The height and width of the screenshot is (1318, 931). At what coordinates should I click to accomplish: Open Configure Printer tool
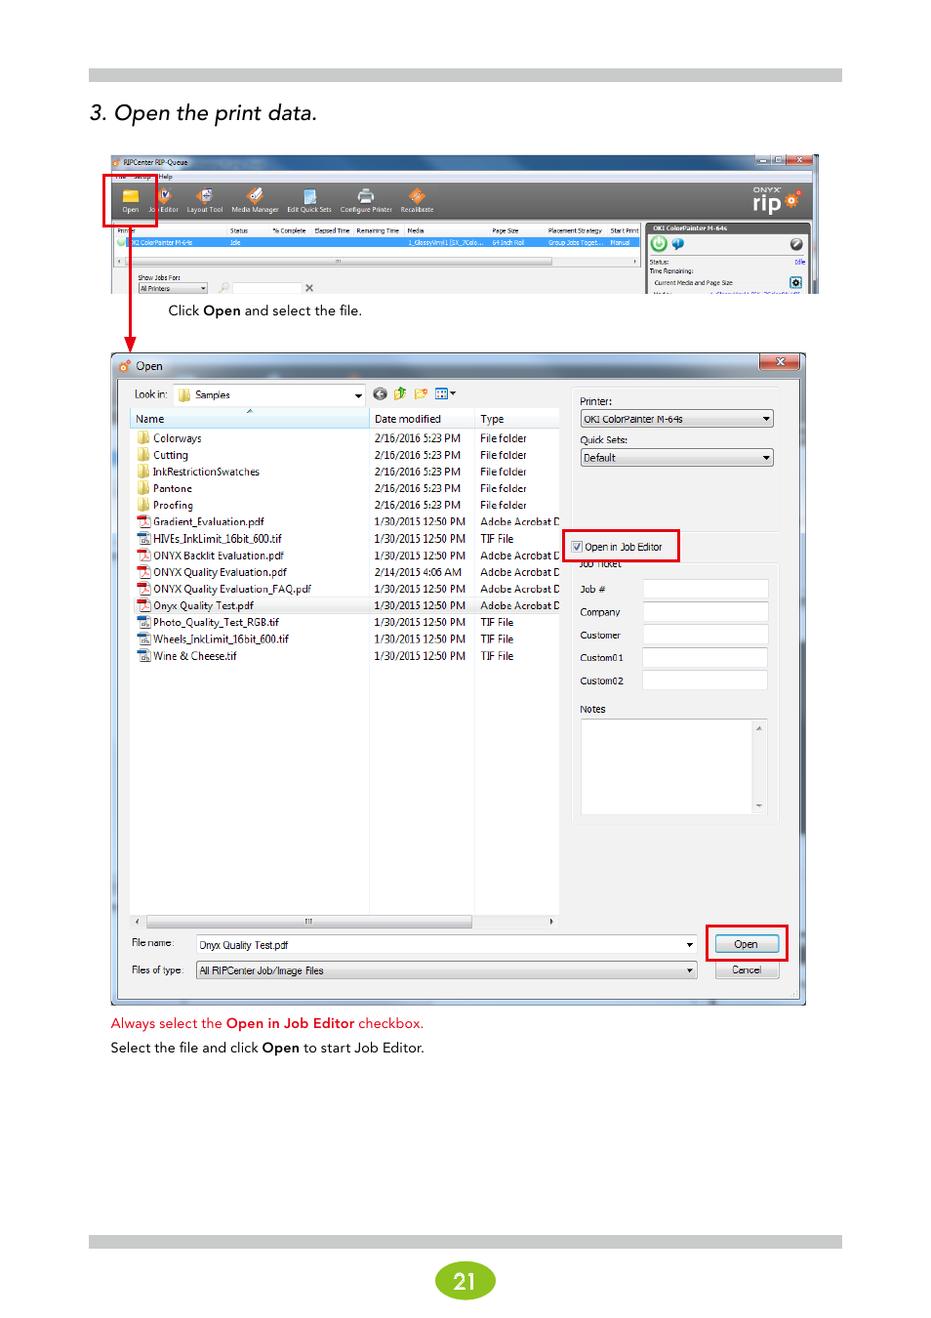pyautogui.click(x=366, y=199)
